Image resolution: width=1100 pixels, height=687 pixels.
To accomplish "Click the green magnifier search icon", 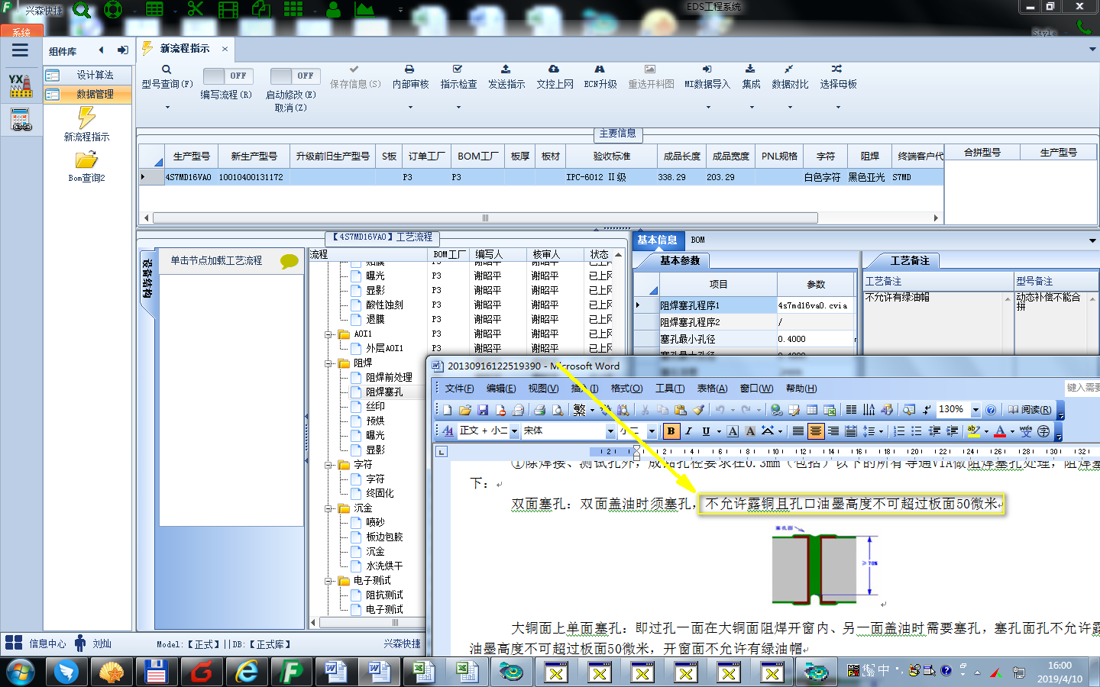I will point(82,10).
